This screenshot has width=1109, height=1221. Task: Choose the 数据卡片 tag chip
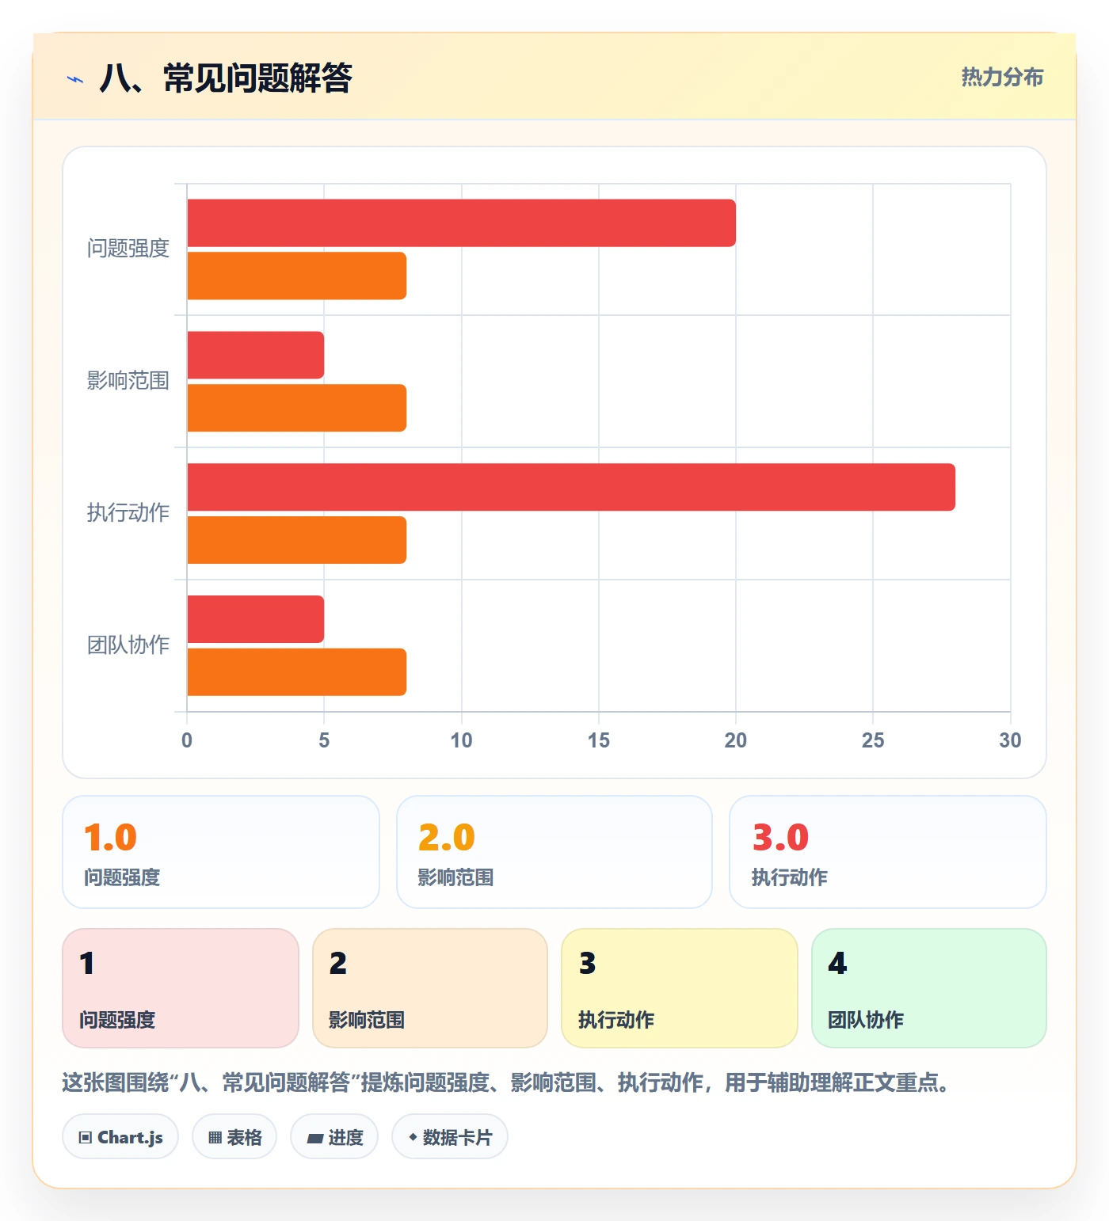450,1137
